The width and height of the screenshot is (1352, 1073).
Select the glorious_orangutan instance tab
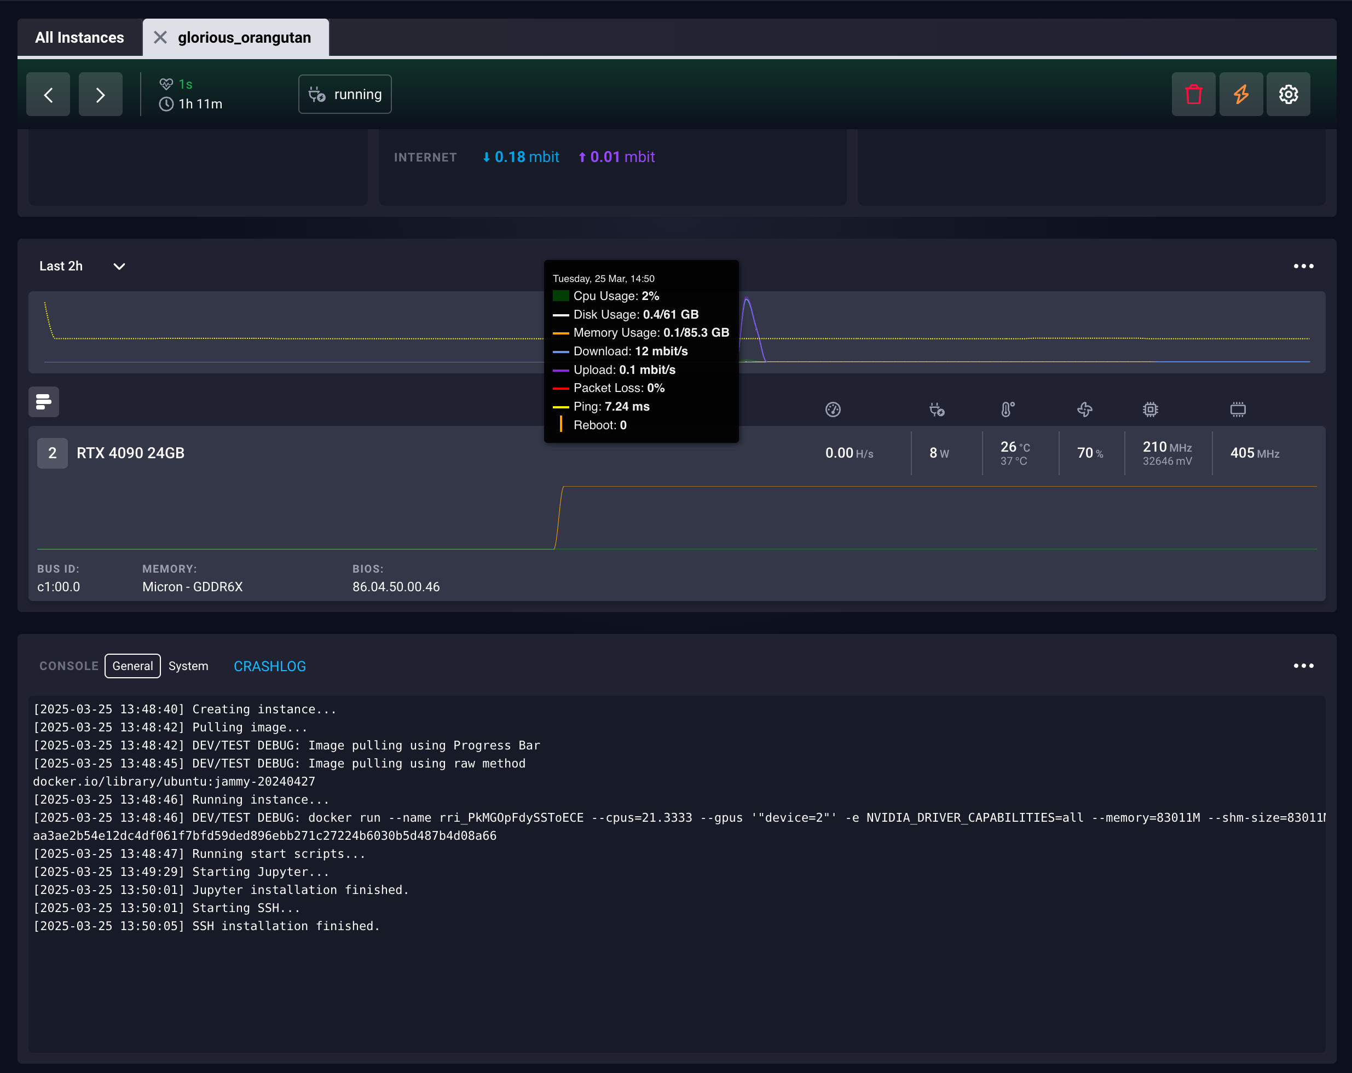tap(244, 37)
